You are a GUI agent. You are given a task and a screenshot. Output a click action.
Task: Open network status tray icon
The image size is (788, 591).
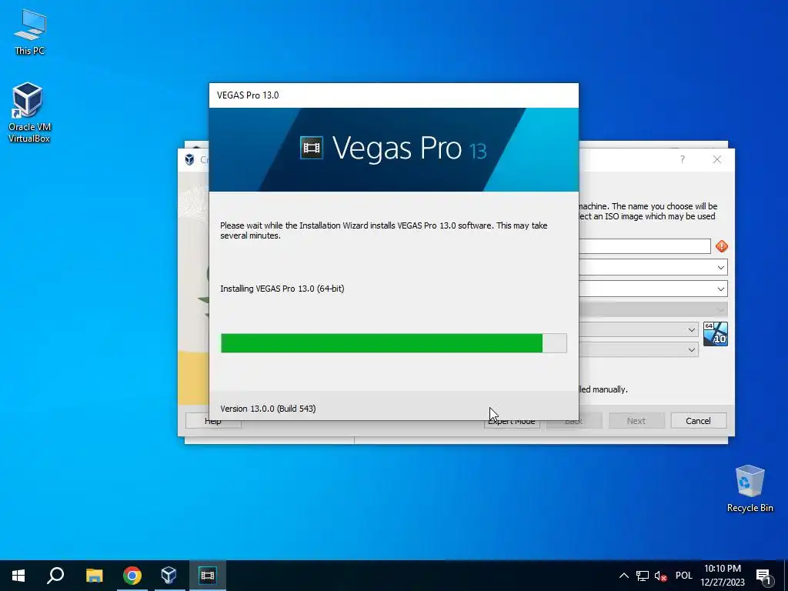643,576
